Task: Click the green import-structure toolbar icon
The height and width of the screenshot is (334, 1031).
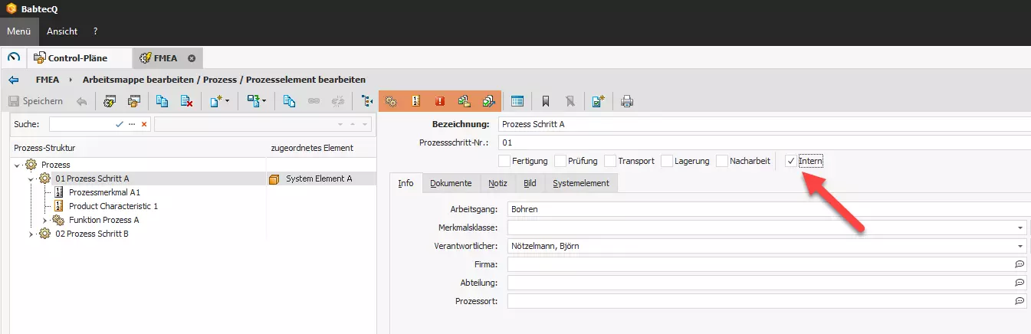Action: [x=252, y=101]
